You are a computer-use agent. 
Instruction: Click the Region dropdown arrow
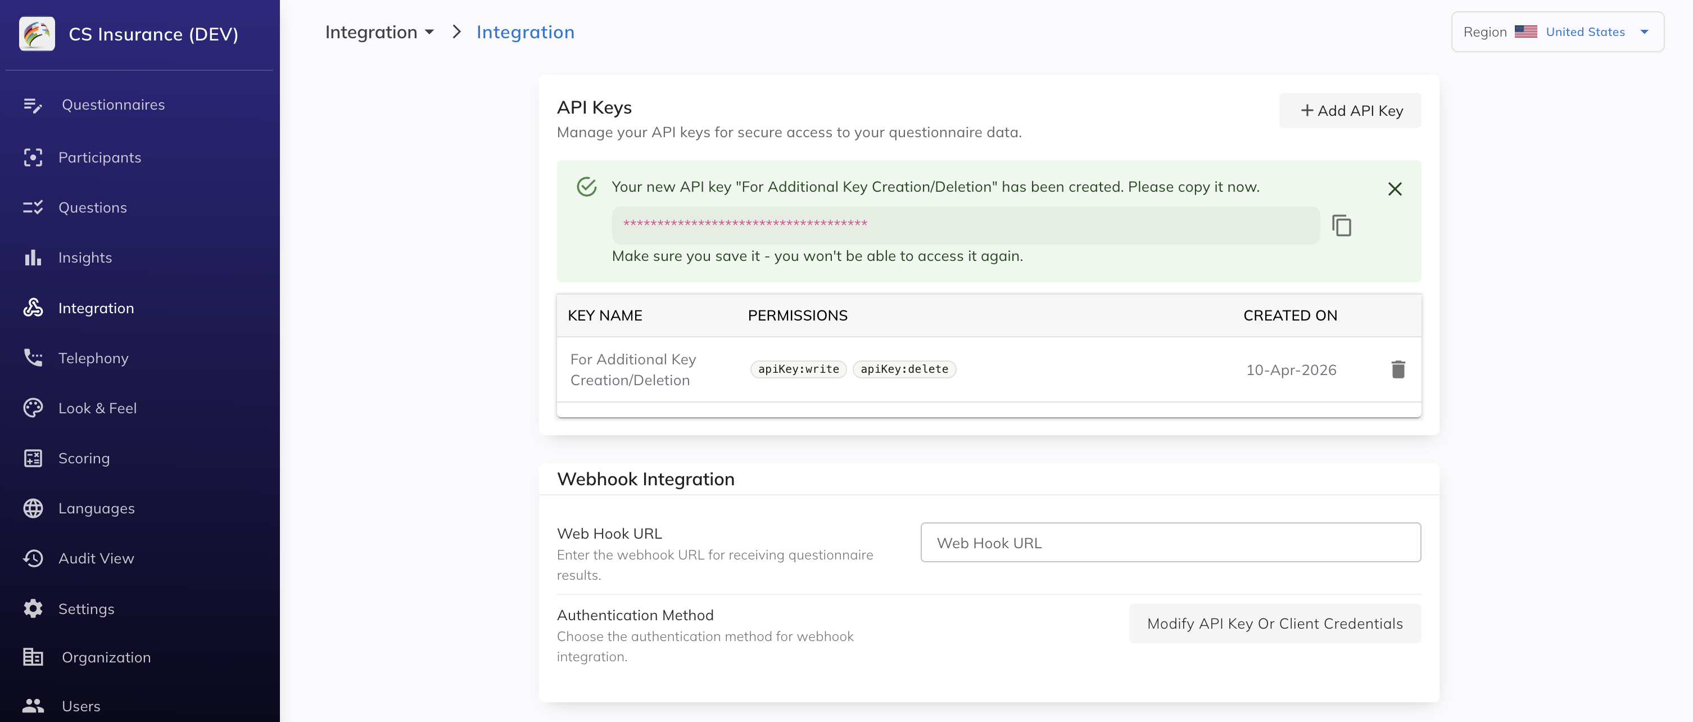tap(1644, 31)
